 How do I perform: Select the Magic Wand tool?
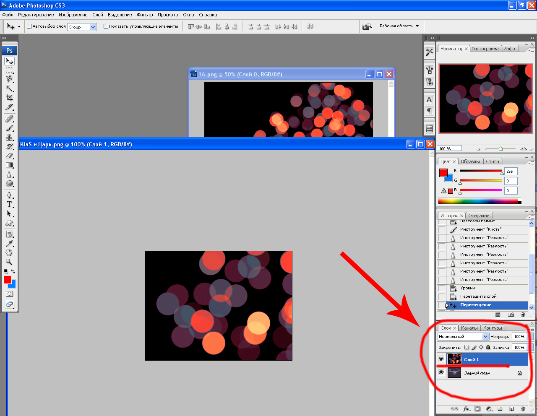click(9, 88)
